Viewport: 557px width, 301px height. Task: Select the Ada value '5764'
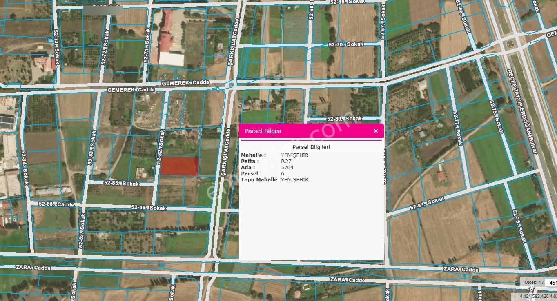click(x=287, y=167)
